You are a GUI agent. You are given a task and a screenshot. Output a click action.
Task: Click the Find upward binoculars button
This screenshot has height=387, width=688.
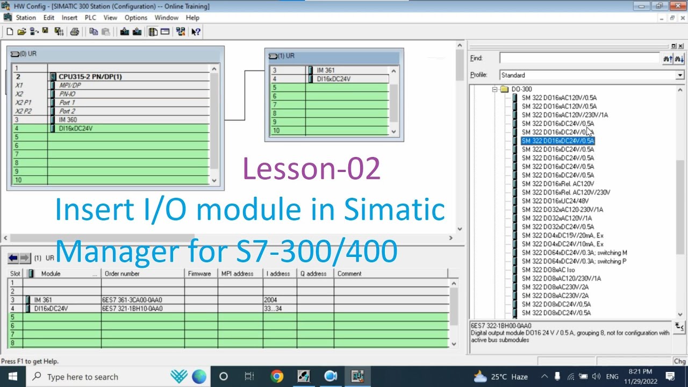(x=668, y=58)
